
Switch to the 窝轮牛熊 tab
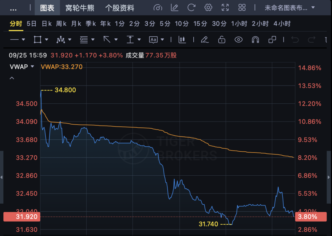(x=80, y=8)
